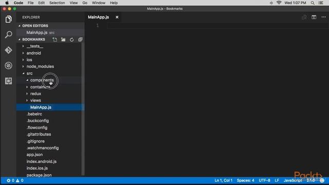
Task: Open the Go menu
Action: (85, 3)
